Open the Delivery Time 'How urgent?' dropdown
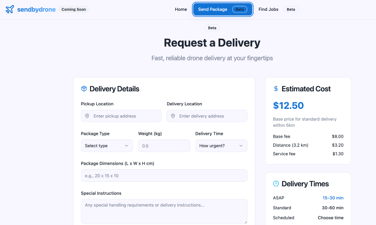This screenshot has width=376, height=225. coord(222,146)
